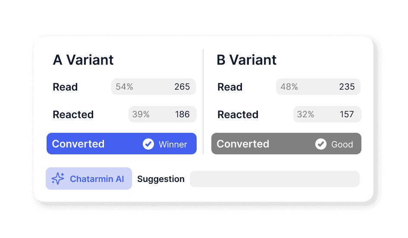
Task: Click the A Variant heading
Action: pyautogui.click(x=83, y=60)
